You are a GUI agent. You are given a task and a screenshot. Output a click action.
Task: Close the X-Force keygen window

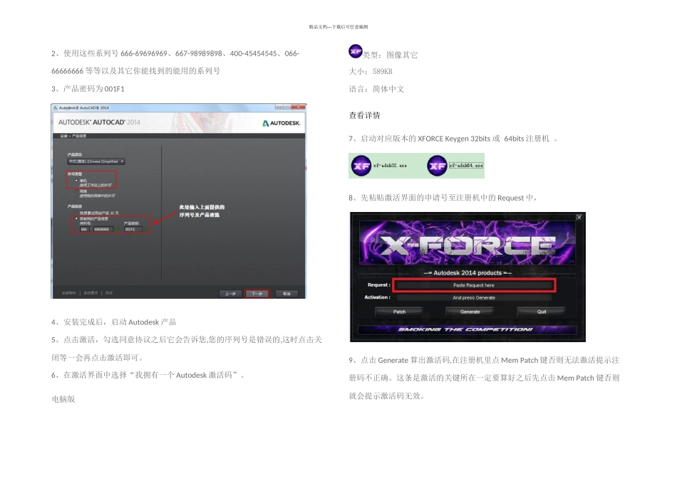(579, 217)
